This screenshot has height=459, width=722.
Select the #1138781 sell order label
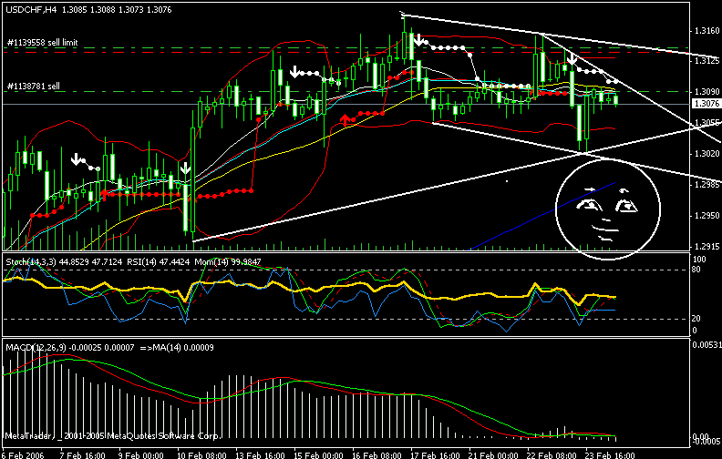(34, 86)
